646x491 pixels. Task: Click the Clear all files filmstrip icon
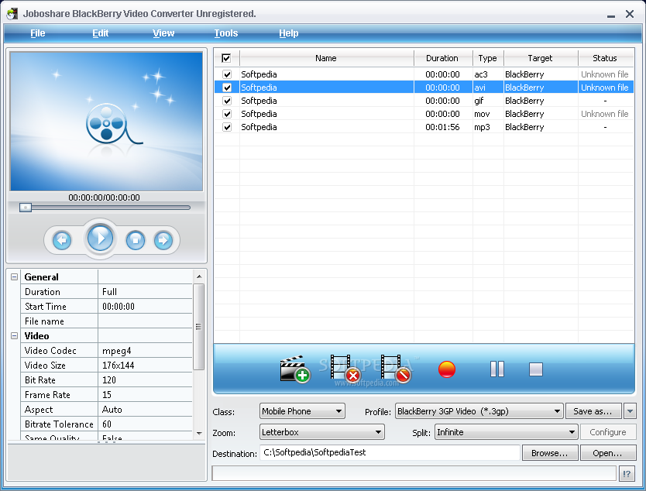(x=396, y=369)
